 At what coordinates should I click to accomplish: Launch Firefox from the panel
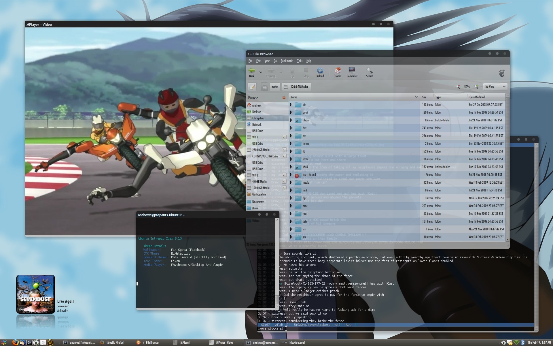point(15,343)
